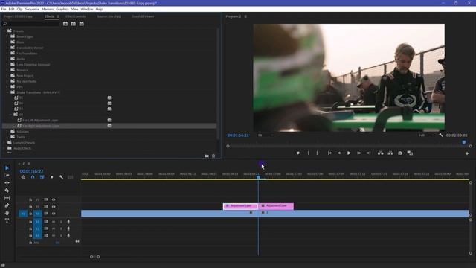Enable voice-over record on track A1
Viewport: 476px width, 268px height.
pyautogui.click(x=68, y=222)
